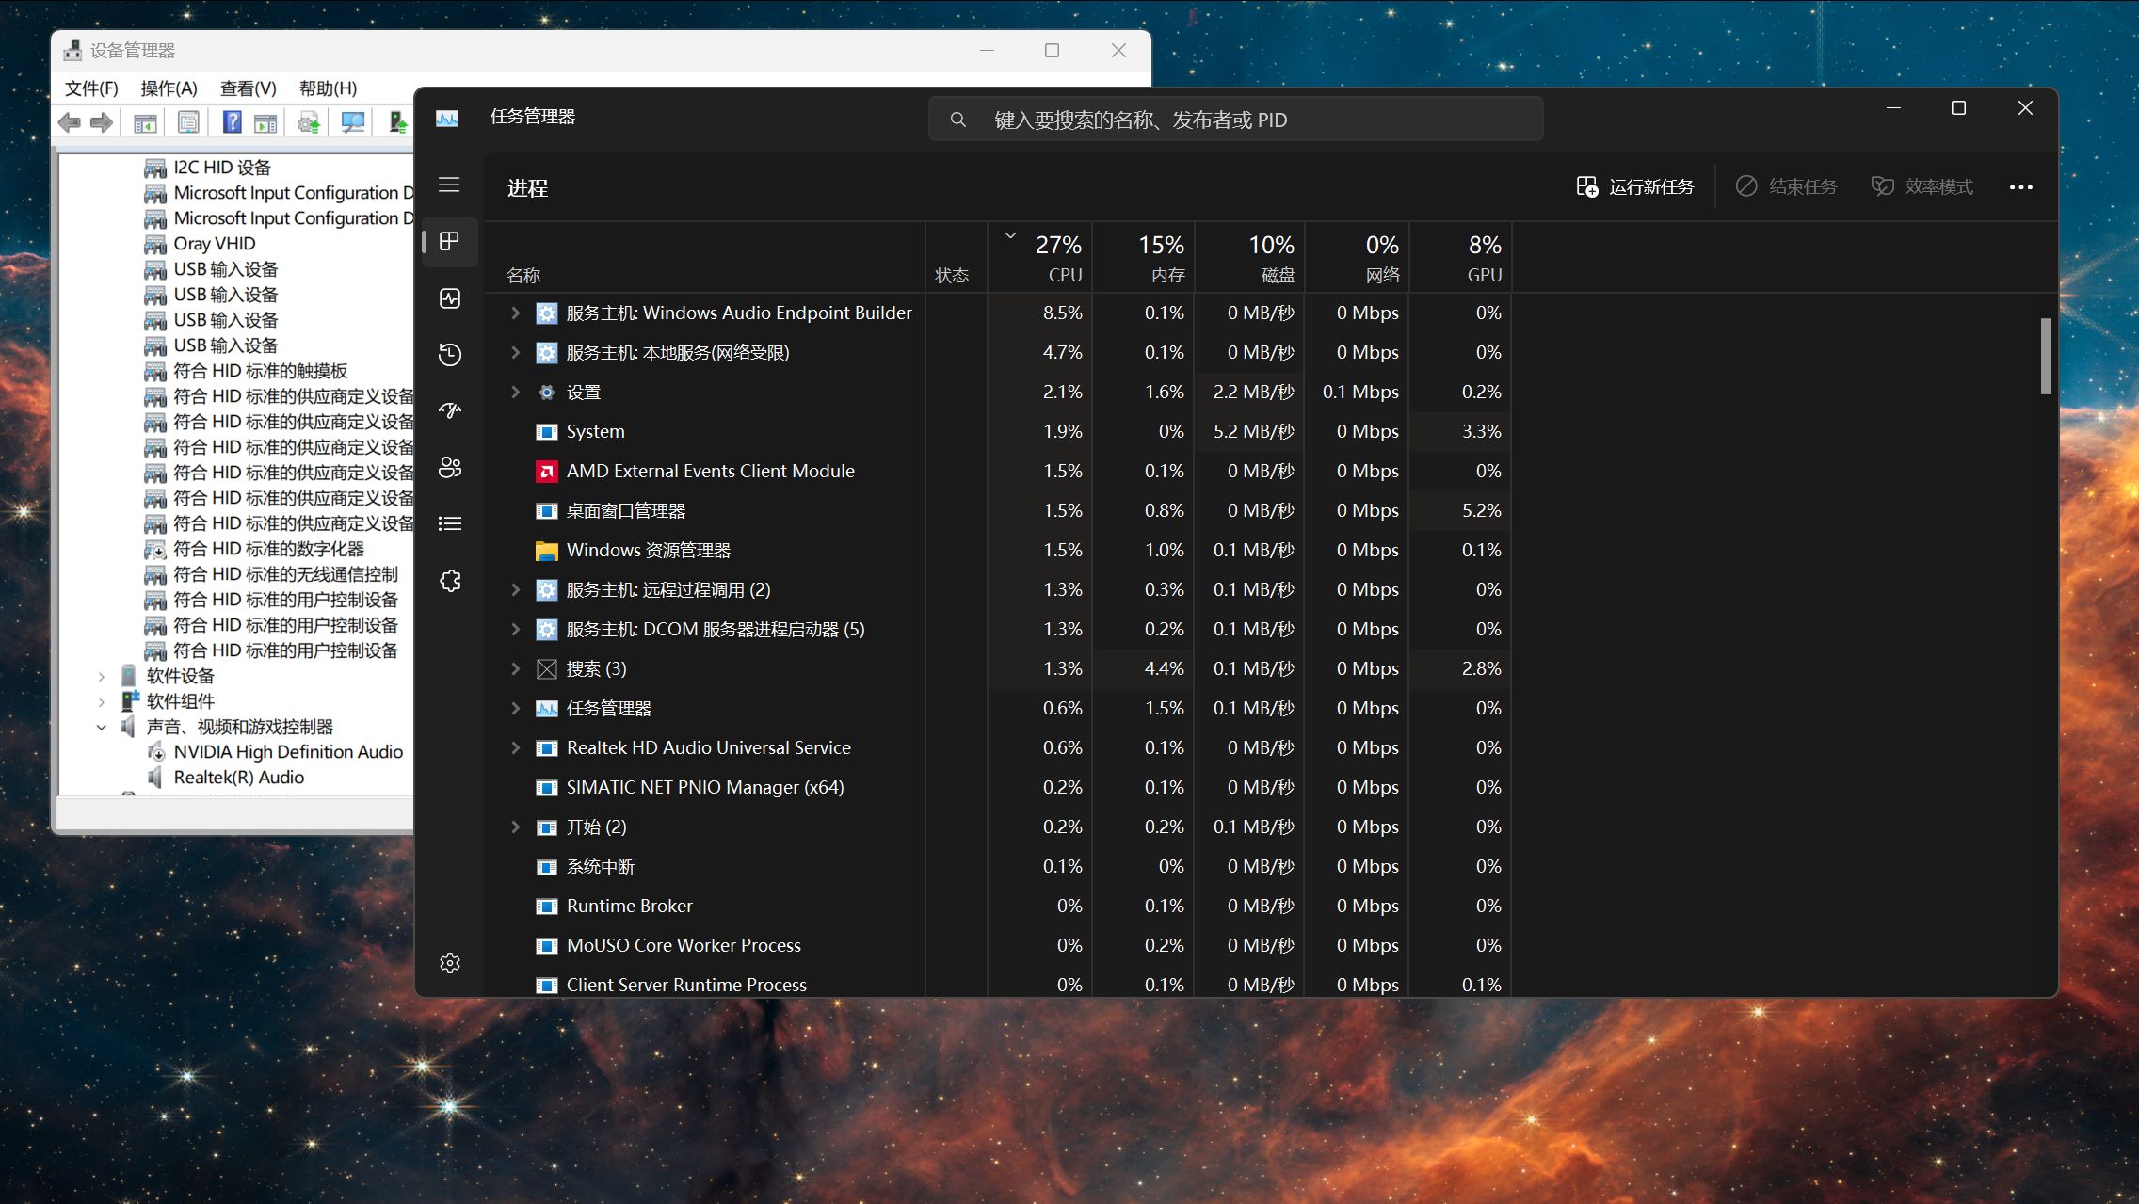Toggle the console tree icon in Device Manager

pyautogui.click(x=145, y=122)
